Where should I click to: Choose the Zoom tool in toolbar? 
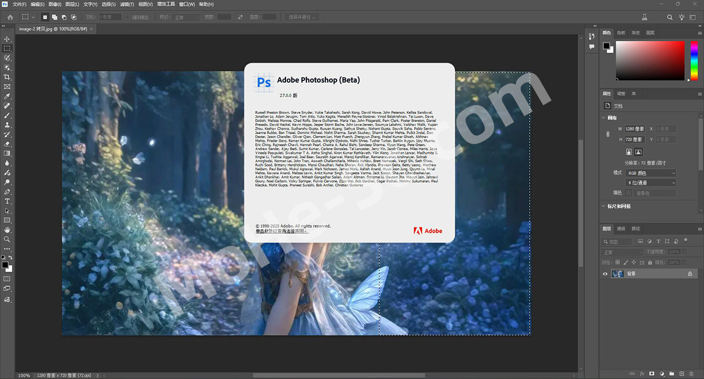click(7, 239)
